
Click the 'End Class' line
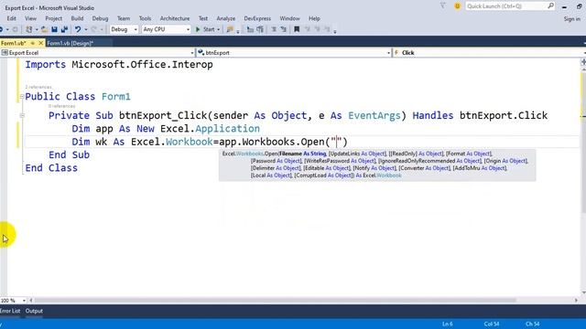click(x=51, y=168)
